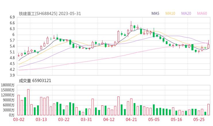Click the 5.4 price axis value
213x126 pixels.
tap(12, 46)
